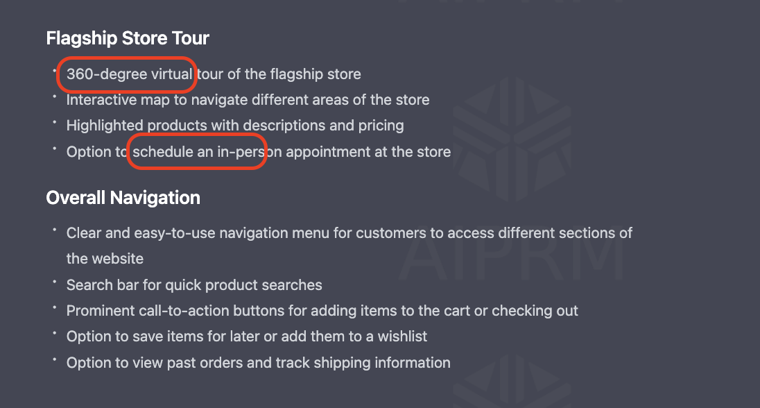Click "appointment at the store" text

tap(368, 152)
